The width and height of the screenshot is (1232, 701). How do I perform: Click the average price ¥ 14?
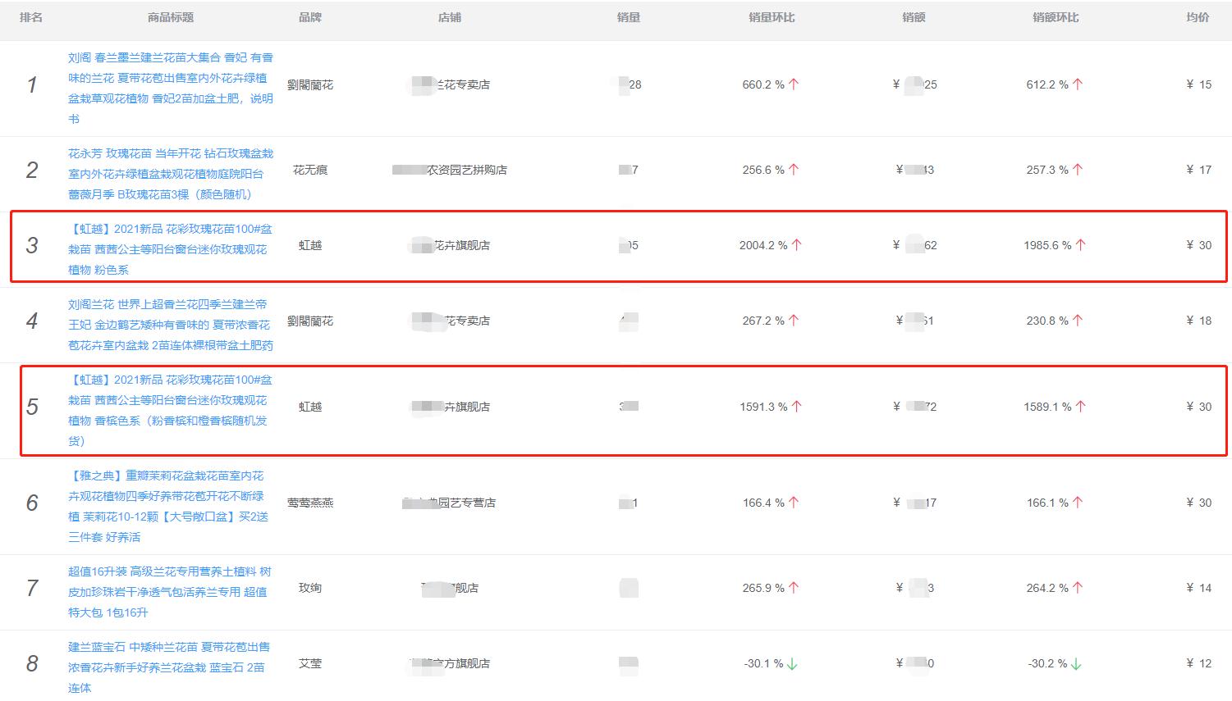(1198, 588)
